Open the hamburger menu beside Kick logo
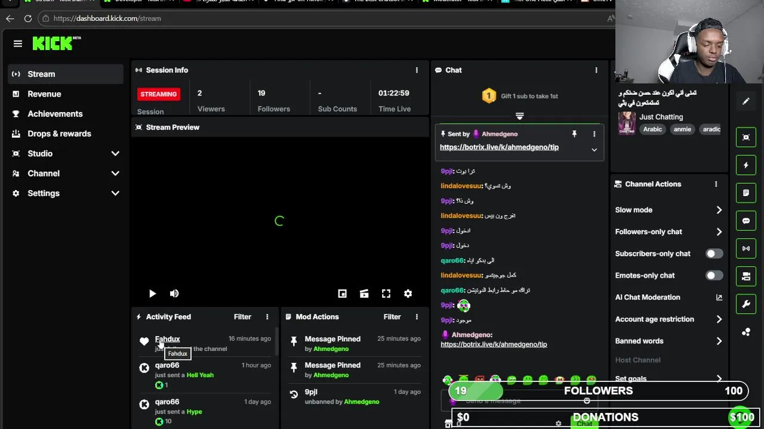The image size is (764, 429). 18,43
